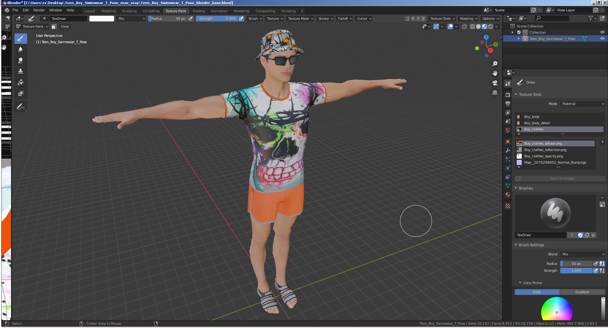Open the Texture Mask dropdown
608x328 pixels.
301,19
